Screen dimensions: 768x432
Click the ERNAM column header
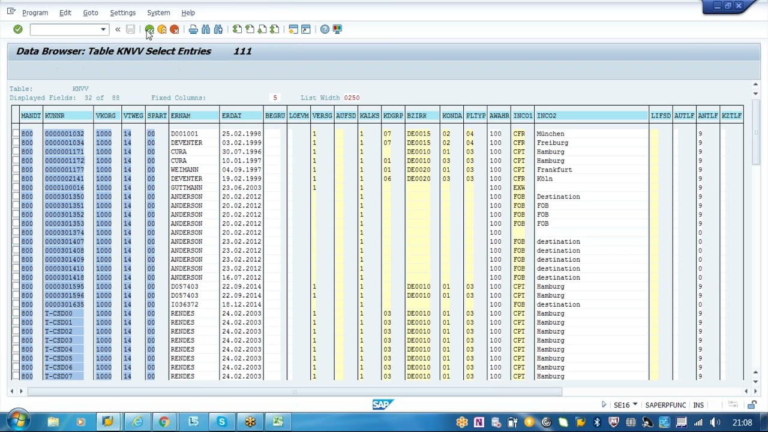tap(194, 116)
